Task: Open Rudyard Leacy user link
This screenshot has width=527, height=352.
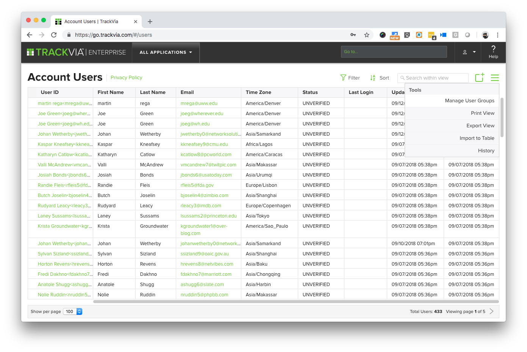Action: click(64, 206)
